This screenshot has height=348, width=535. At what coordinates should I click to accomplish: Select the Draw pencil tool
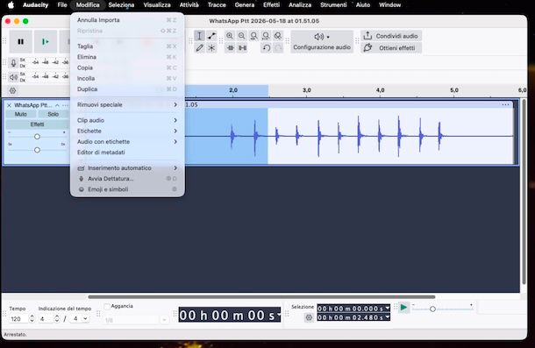(200, 47)
